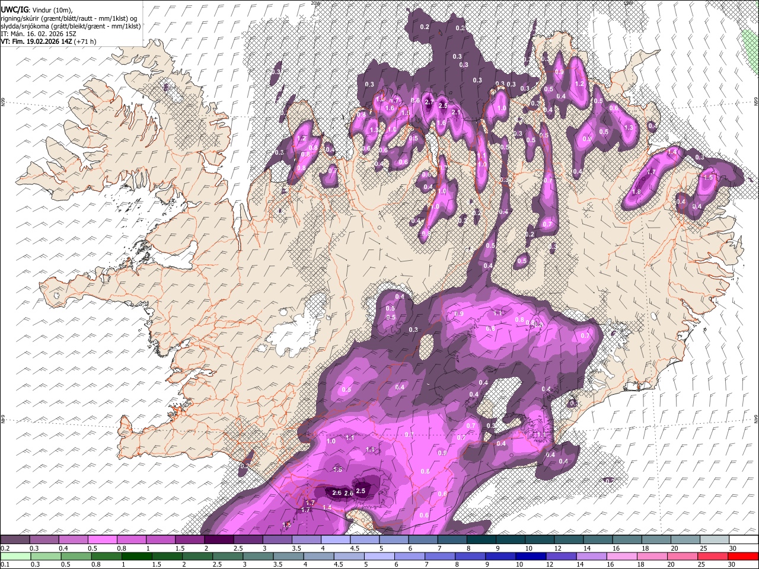Select the rain legend swatch between 20 and 25

[683, 556]
